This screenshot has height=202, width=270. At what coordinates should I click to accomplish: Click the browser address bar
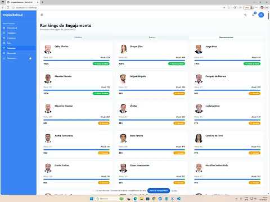[116, 8]
